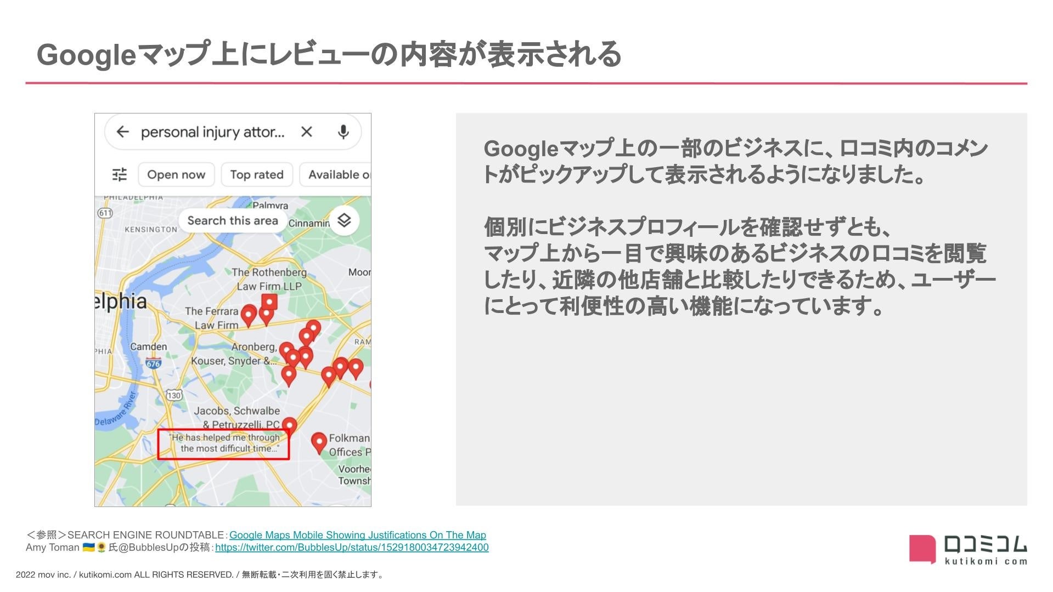Viewport: 1053px width, 592px height.
Task: Tap the 676 interstate shield
Action: point(153,362)
